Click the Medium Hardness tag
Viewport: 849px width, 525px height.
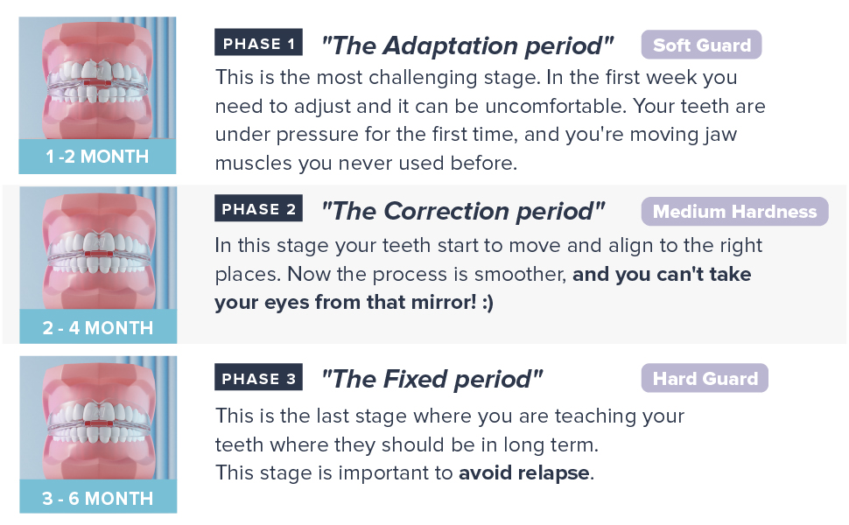734,211
